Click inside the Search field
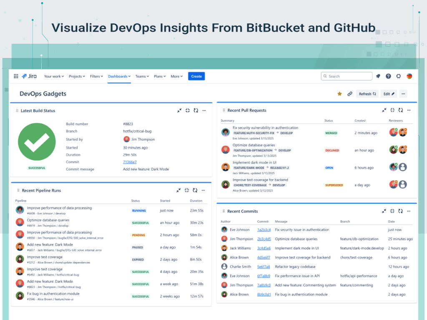 [x=346, y=76]
